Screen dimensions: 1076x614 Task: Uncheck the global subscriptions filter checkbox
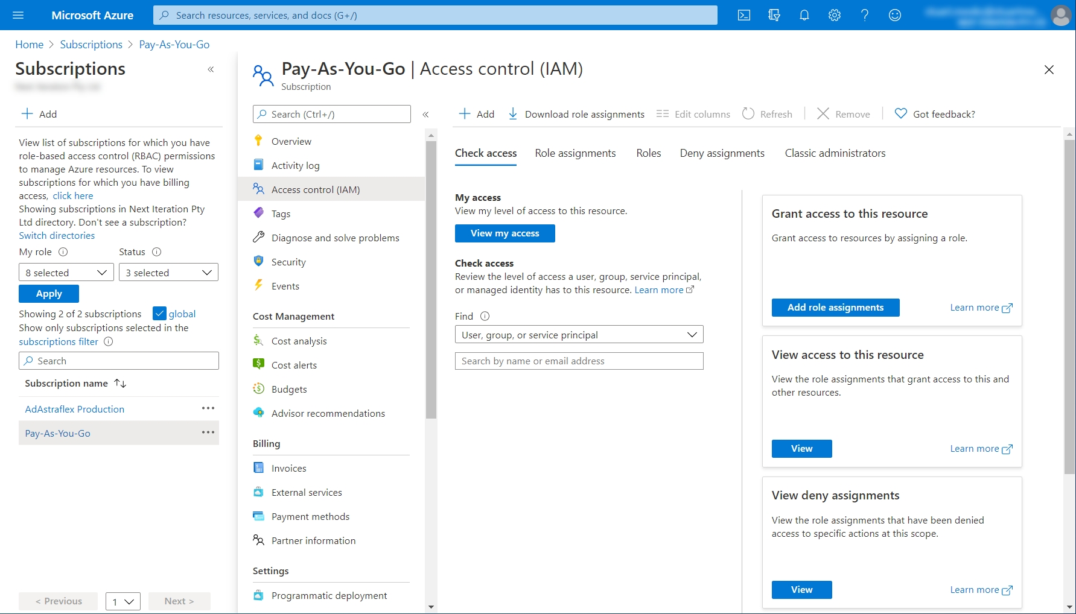pyautogui.click(x=159, y=314)
